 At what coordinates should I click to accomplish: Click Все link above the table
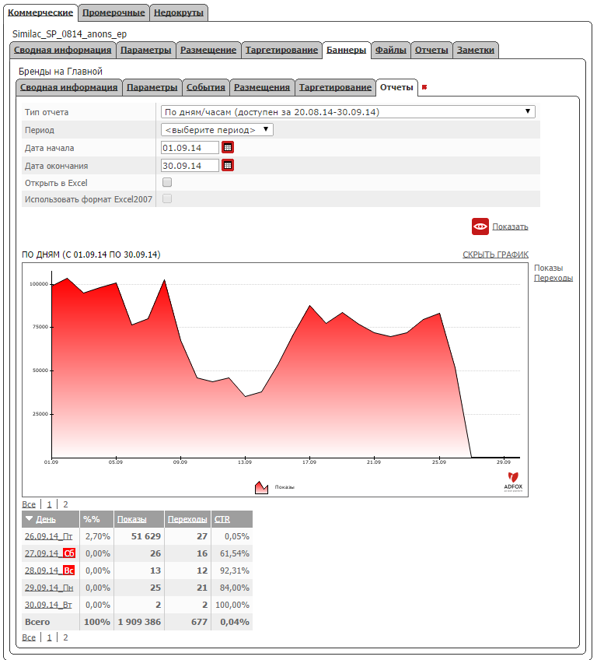(29, 504)
